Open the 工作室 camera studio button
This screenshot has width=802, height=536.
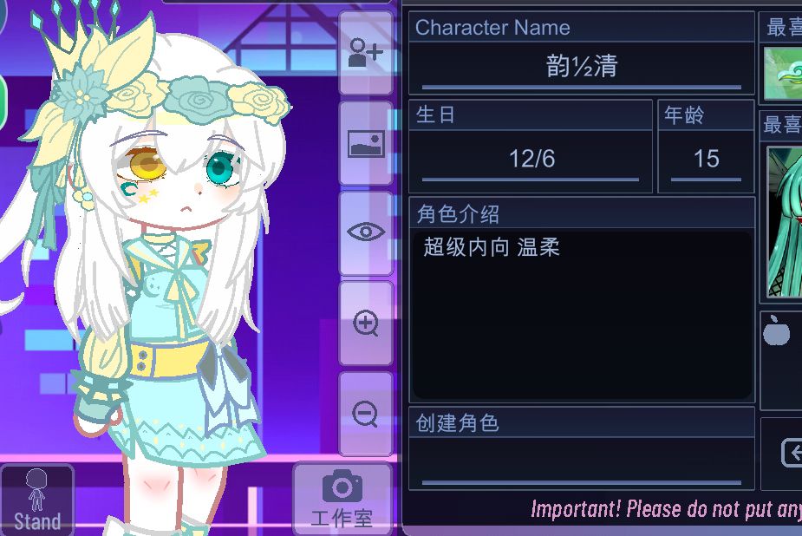342,498
